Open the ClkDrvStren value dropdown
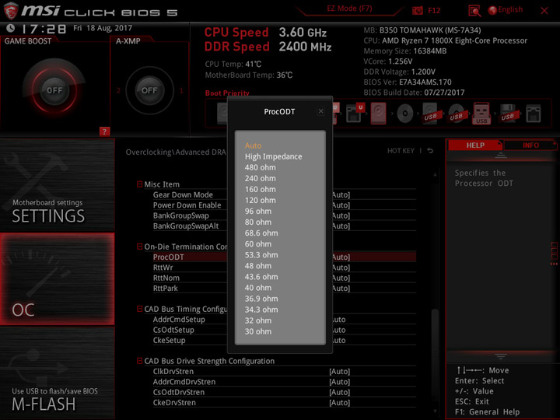This screenshot has width=560, height=420. point(340,372)
